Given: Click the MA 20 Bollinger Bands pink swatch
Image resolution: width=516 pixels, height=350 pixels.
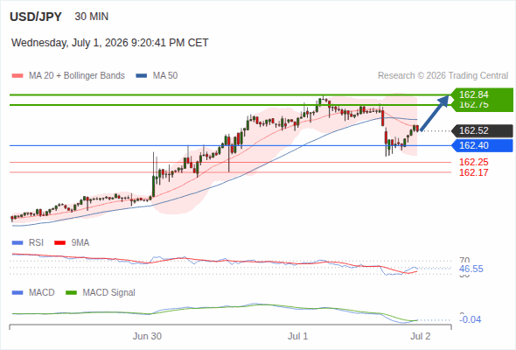Looking at the screenshot, I should (17, 76).
